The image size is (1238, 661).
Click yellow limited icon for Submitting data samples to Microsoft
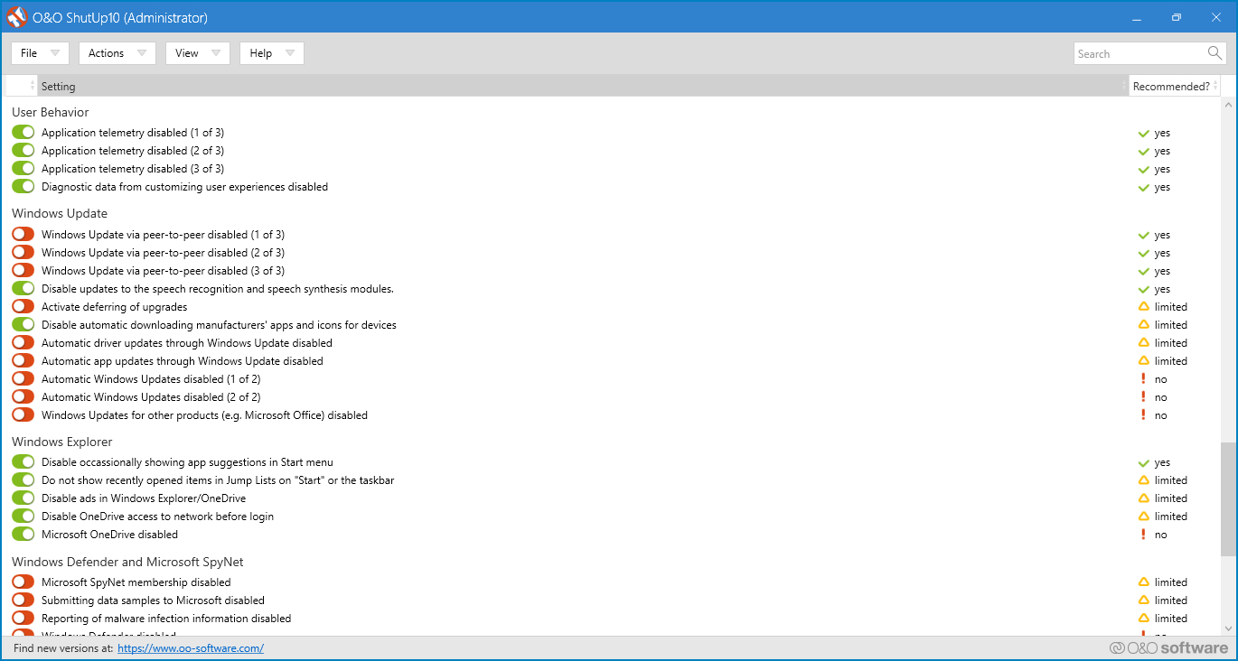1144,600
